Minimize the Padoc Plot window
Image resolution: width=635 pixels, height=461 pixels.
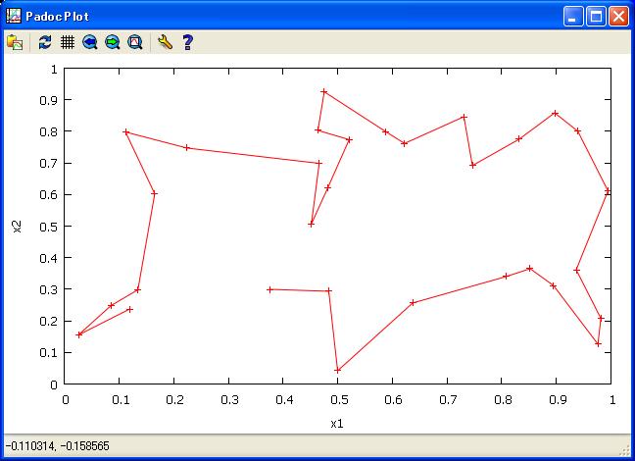coord(573,16)
